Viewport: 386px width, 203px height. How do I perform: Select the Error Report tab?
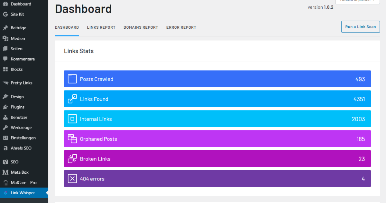[x=181, y=27]
